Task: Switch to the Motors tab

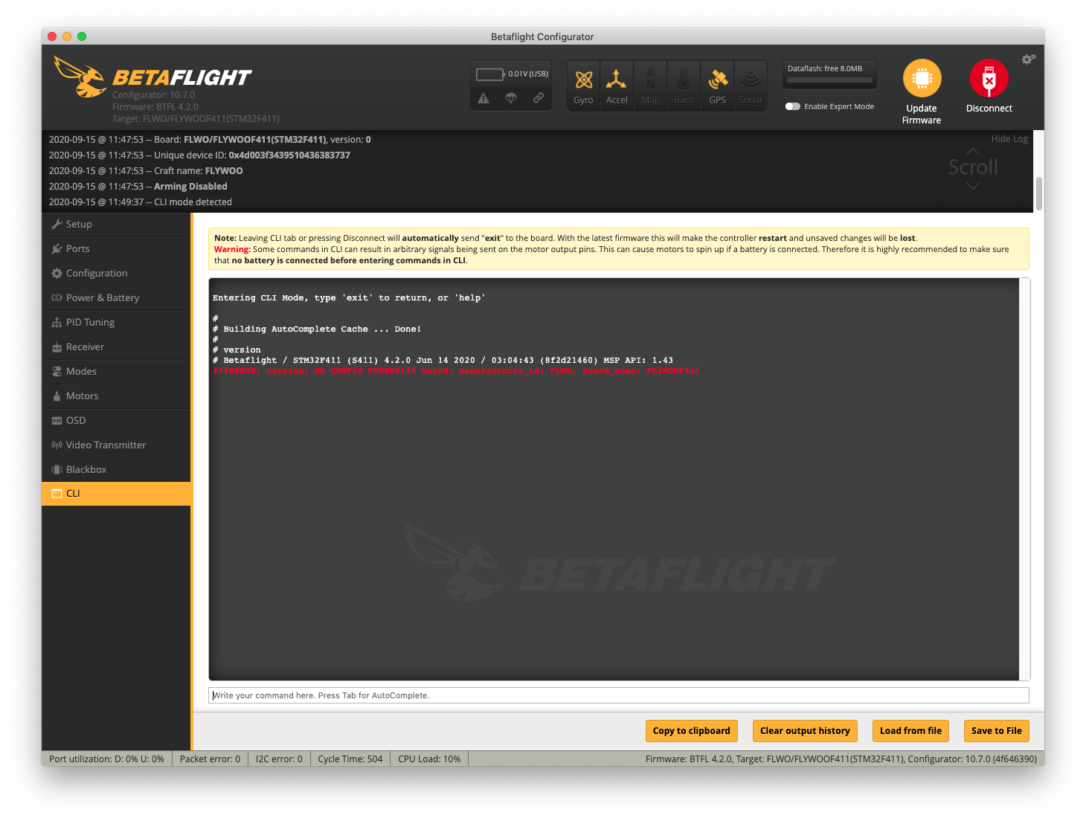Action: click(117, 396)
